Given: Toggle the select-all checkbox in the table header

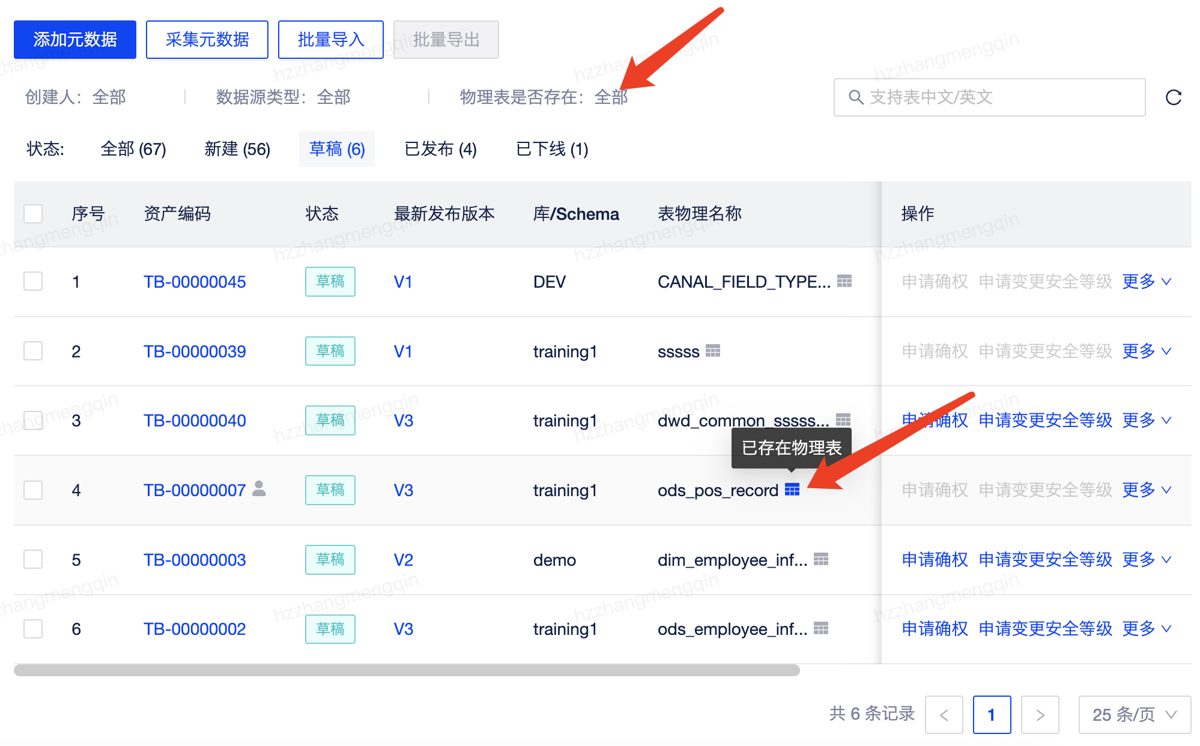Looking at the screenshot, I should [32, 213].
